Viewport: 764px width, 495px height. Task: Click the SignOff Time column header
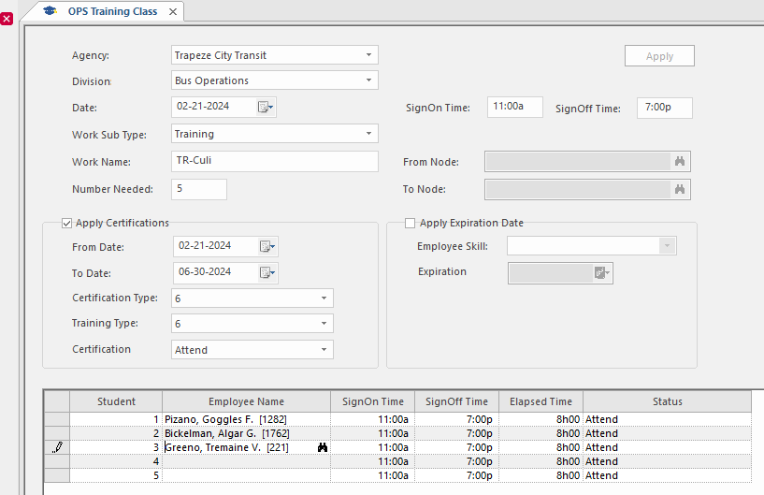point(456,401)
